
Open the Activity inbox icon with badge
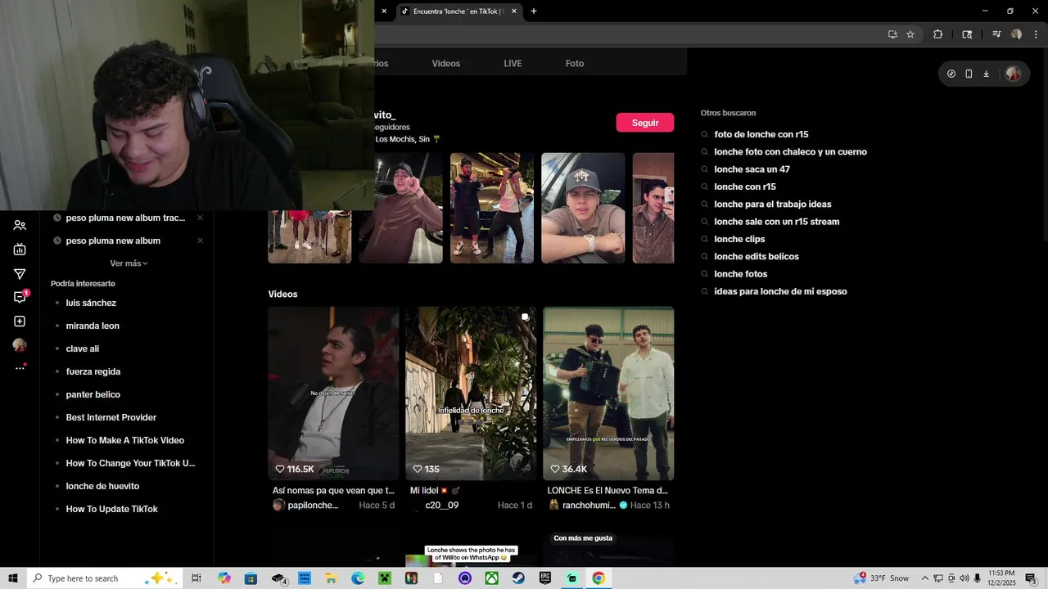(x=20, y=297)
